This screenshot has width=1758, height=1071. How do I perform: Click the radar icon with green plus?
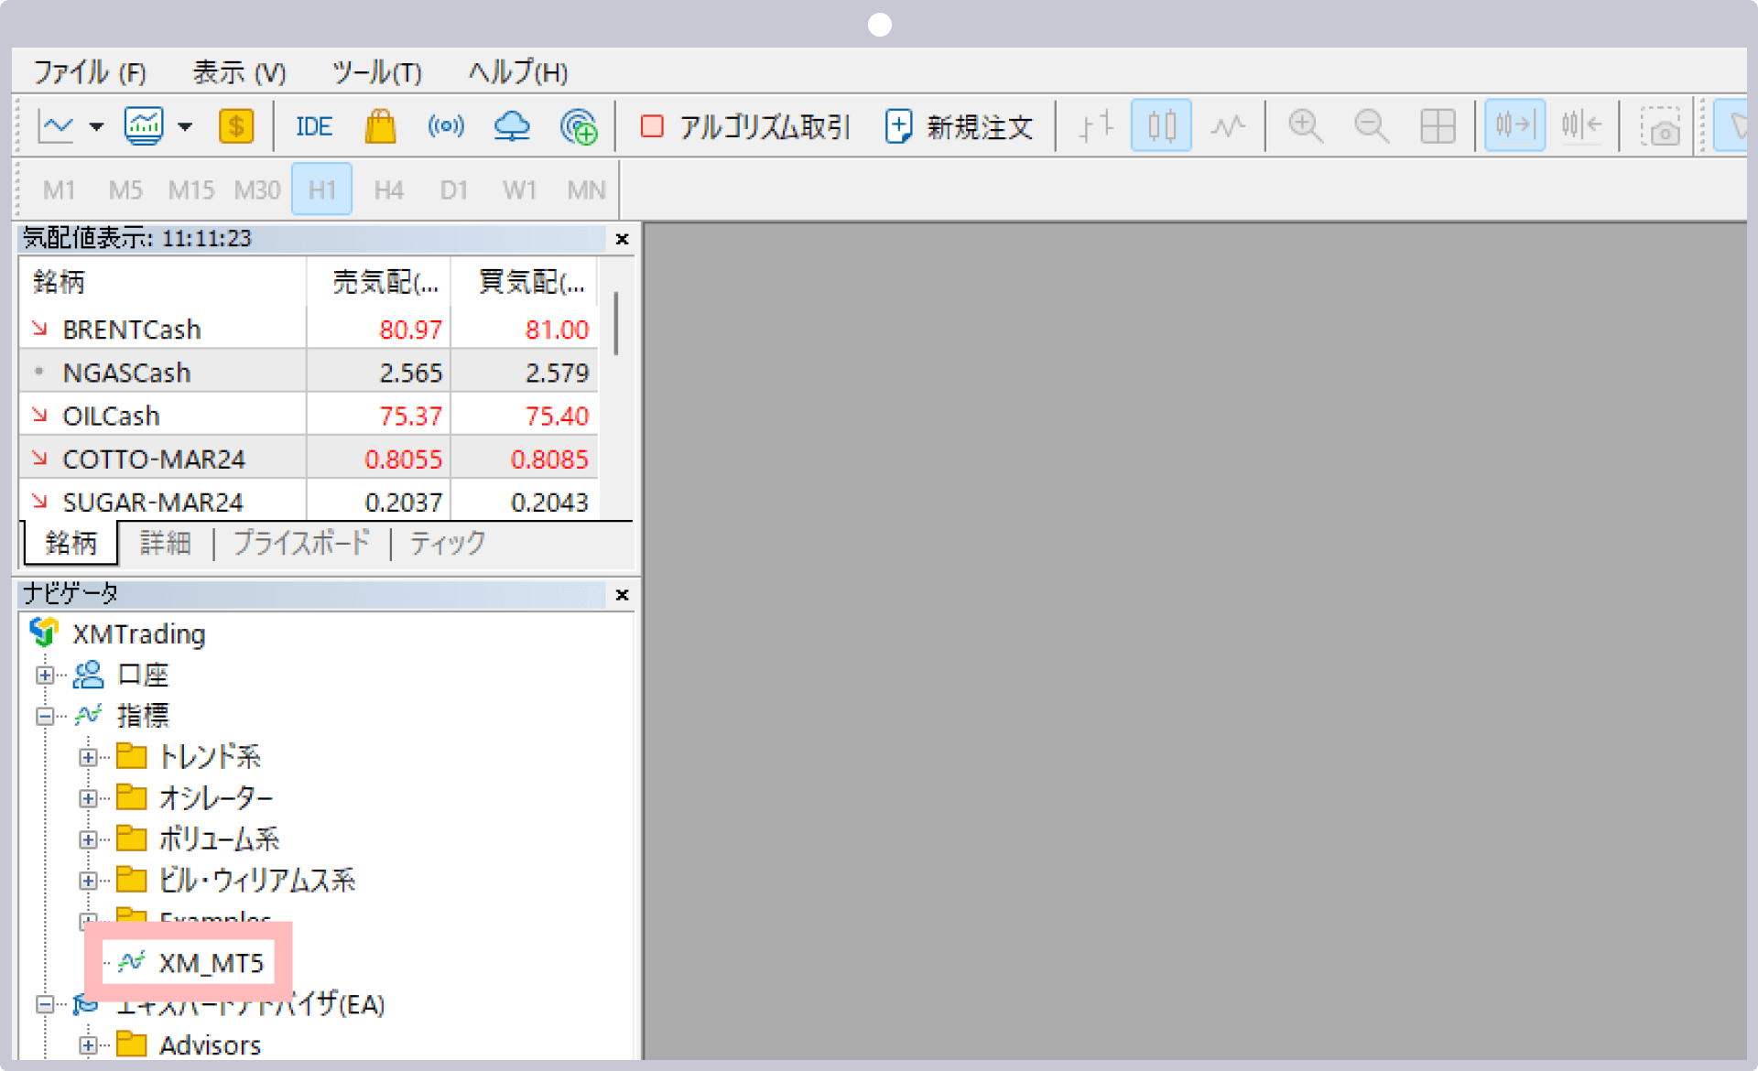tap(579, 126)
